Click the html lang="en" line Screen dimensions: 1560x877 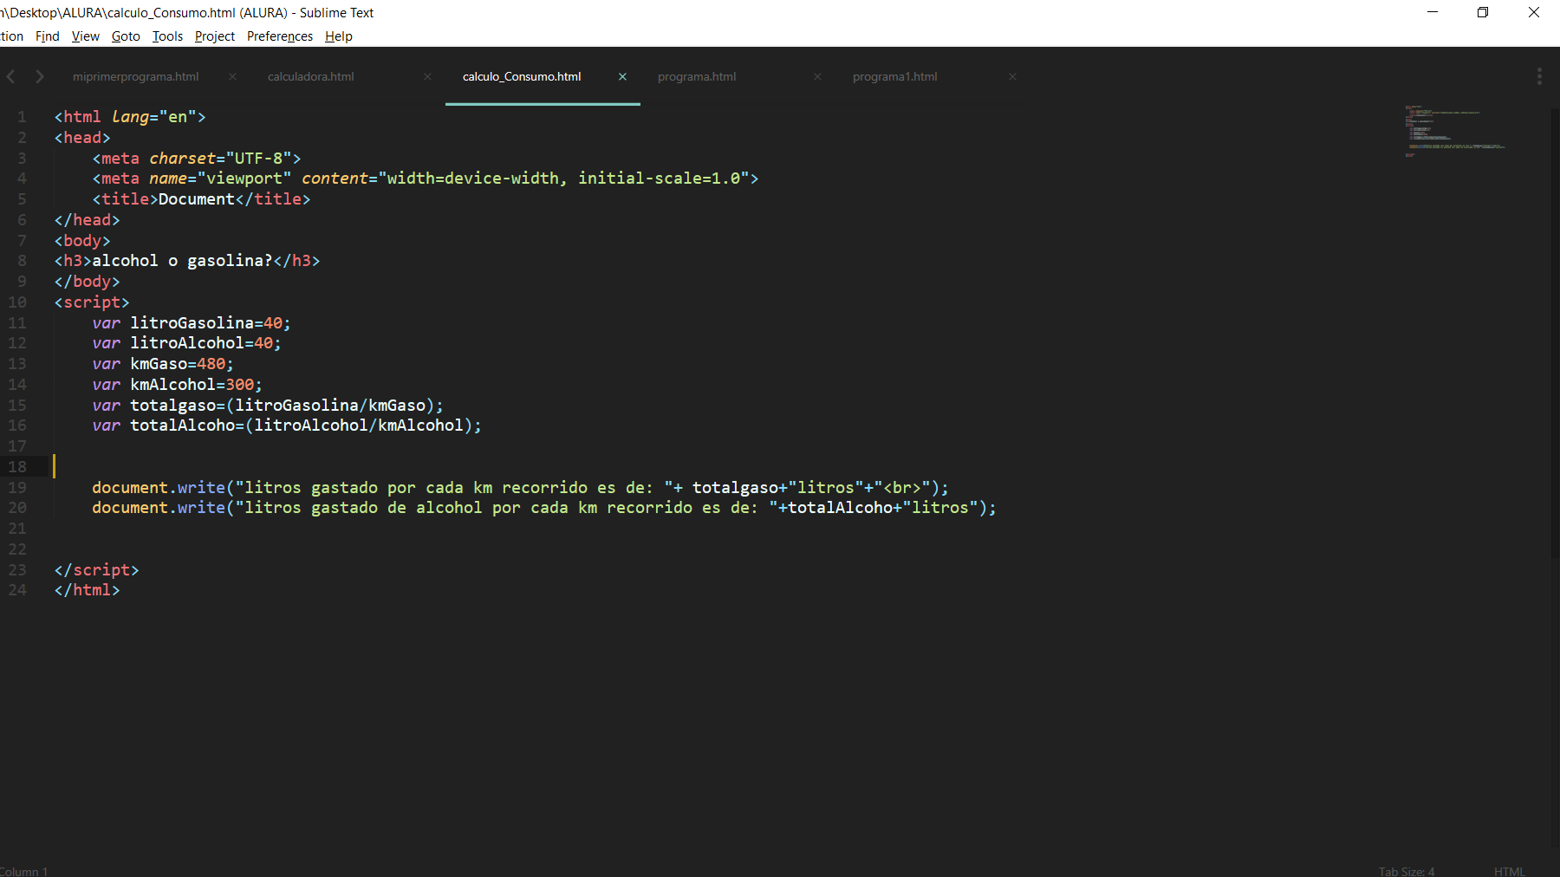(x=130, y=117)
